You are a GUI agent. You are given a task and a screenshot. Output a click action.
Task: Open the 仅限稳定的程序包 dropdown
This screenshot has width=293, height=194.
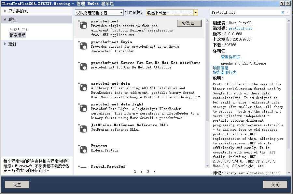tap(99, 12)
